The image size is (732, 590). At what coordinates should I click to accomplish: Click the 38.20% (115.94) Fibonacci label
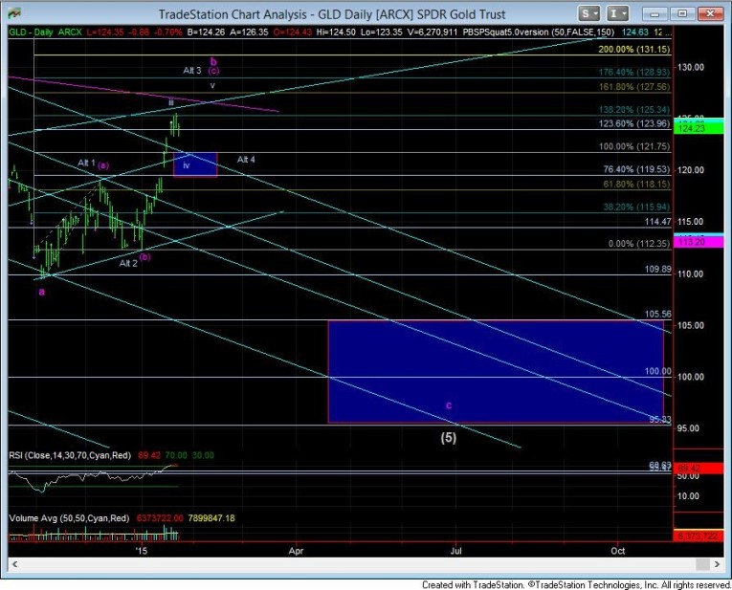pyautogui.click(x=636, y=207)
